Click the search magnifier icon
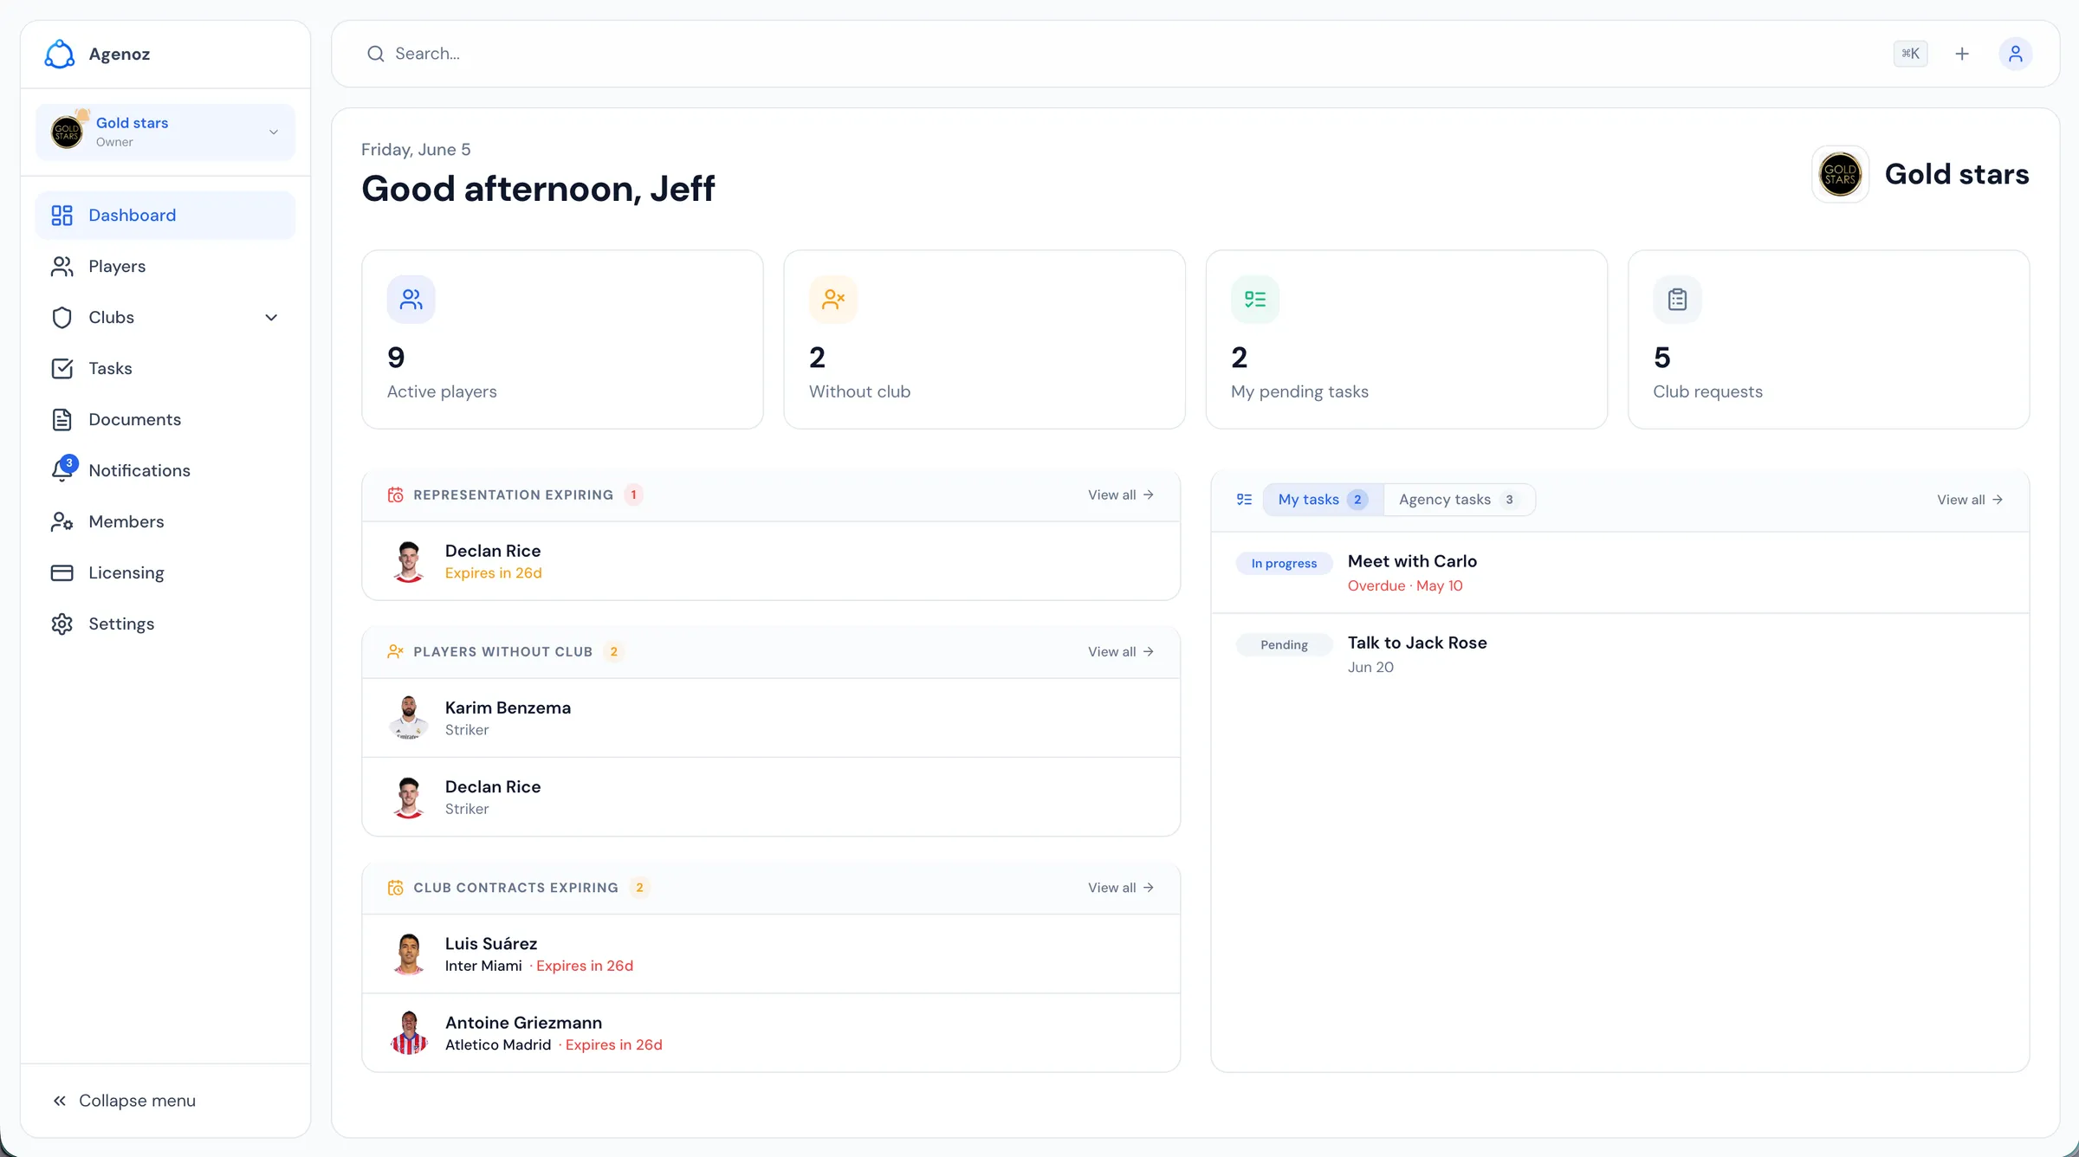Image resolution: width=2079 pixels, height=1157 pixels. [x=375, y=54]
